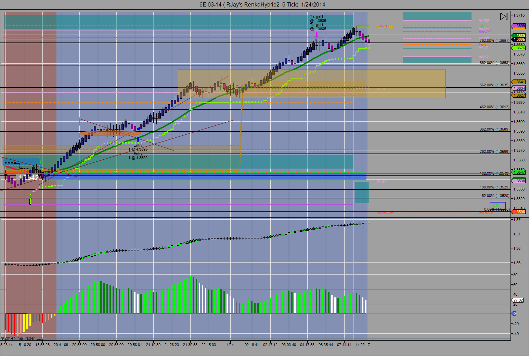The width and height of the screenshot is (529, 356).
Task: Click the 1.3600 price axis label
Action: pos(519,122)
